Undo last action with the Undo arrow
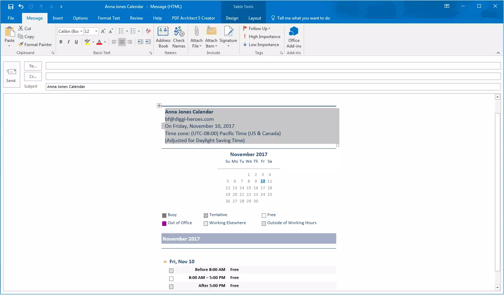The image size is (504, 295). (21, 7)
